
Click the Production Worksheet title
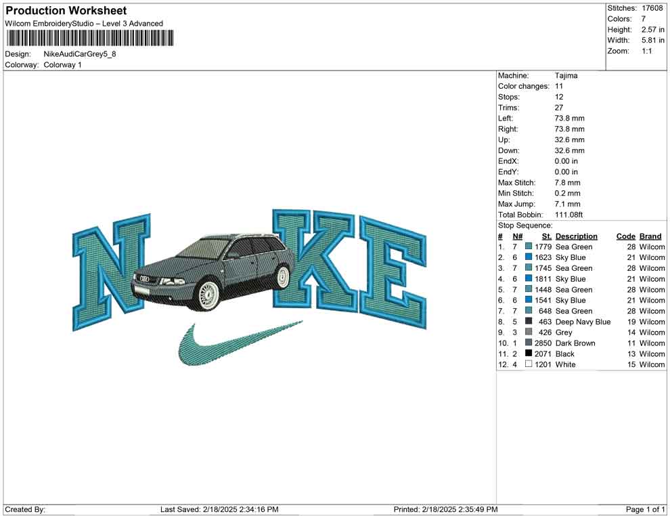[66, 10]
